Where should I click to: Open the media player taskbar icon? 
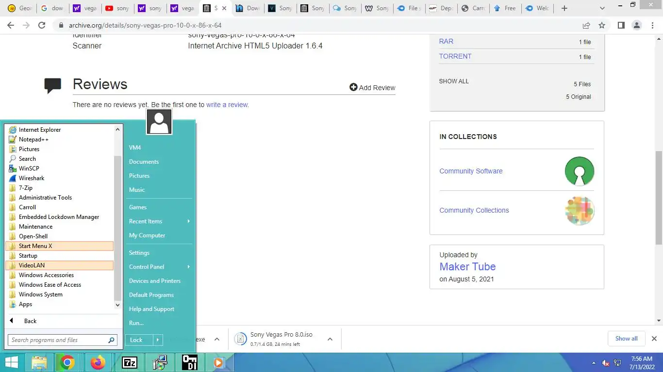tap(218, 362)
